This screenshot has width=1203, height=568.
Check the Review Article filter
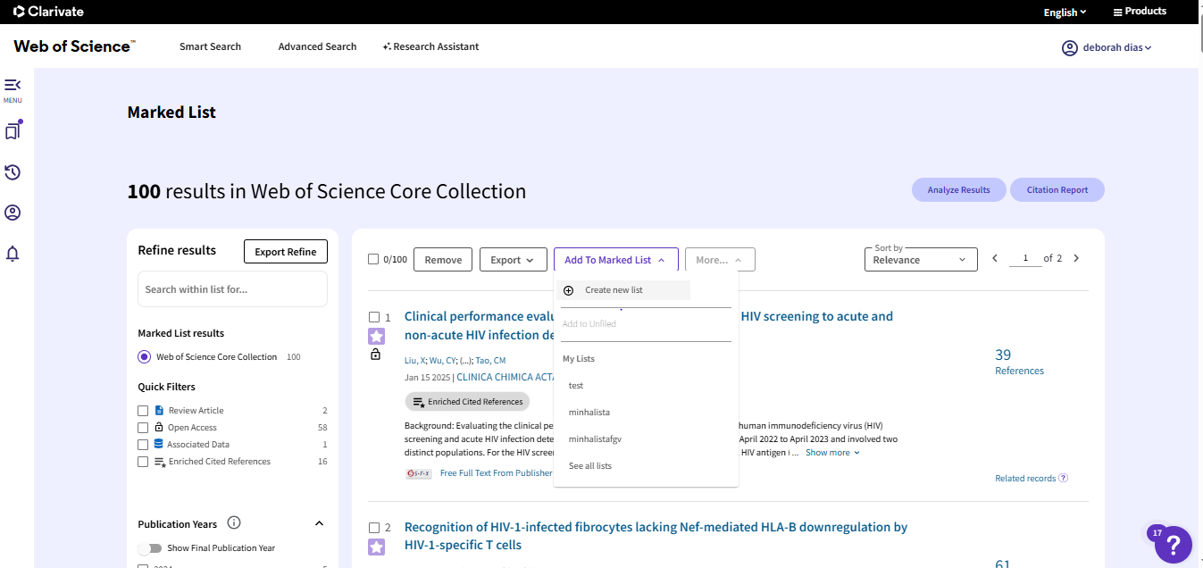point(143,411)
